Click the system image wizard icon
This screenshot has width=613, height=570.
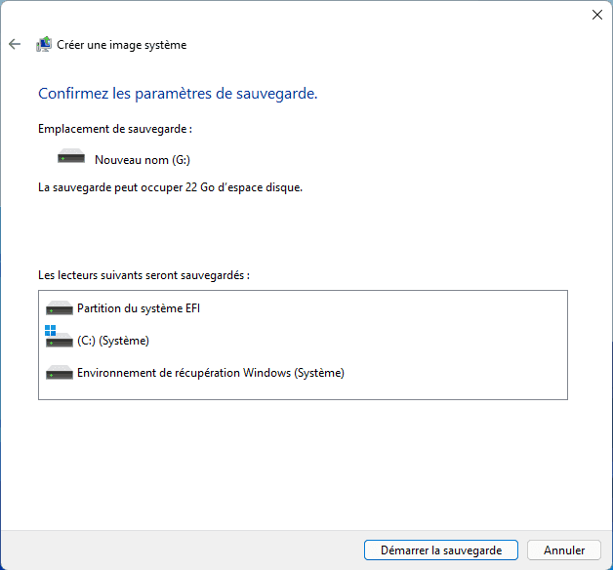(x=44, y=44)
